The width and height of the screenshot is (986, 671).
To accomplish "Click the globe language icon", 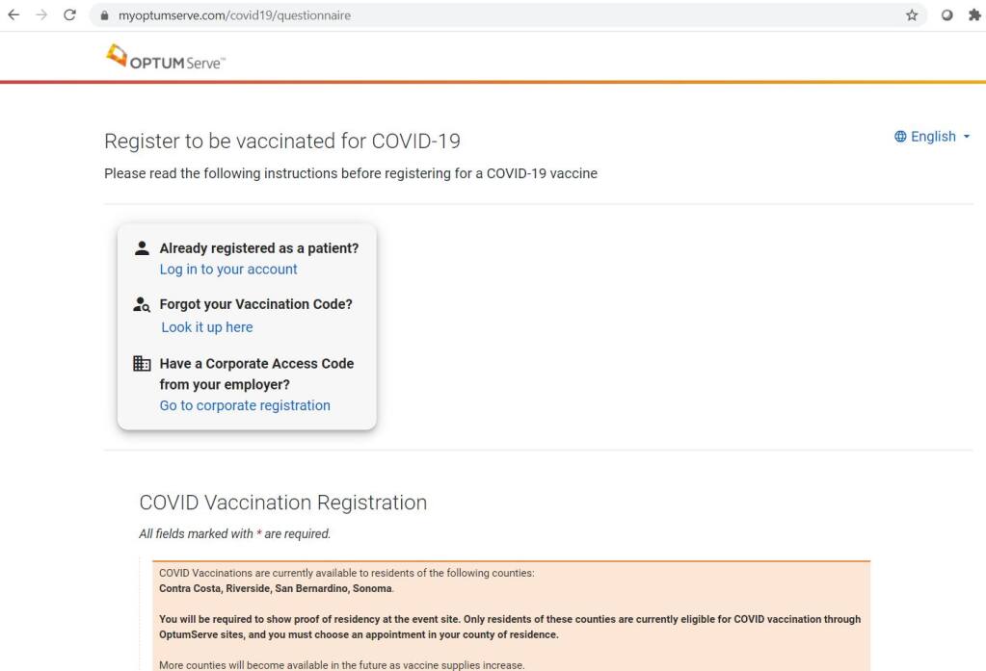I will (900, 137).
